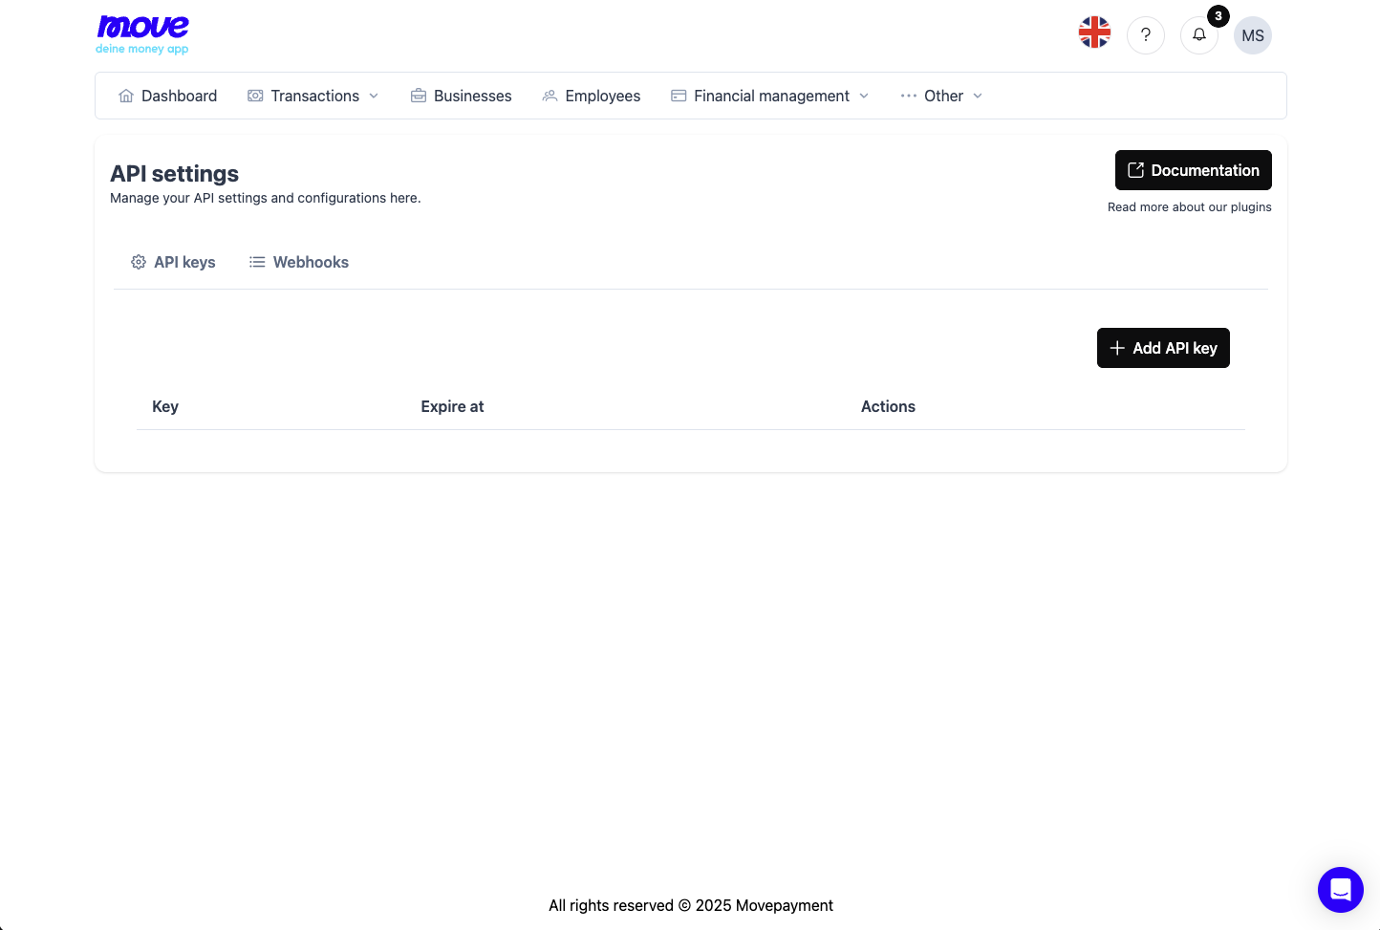
Task: Click Manage your API settings description text
Action: (x=266, y=198)
